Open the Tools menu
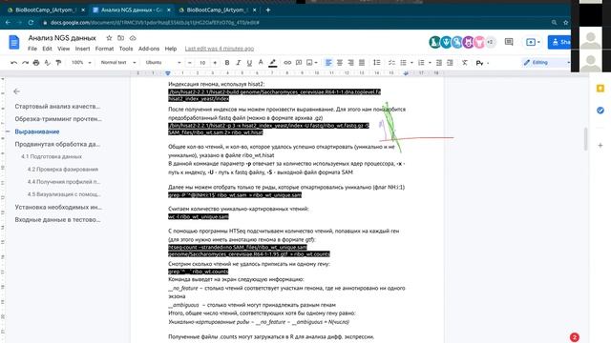Image resolution: width=611 pixels, height=343 pixels. pos(126,49)
